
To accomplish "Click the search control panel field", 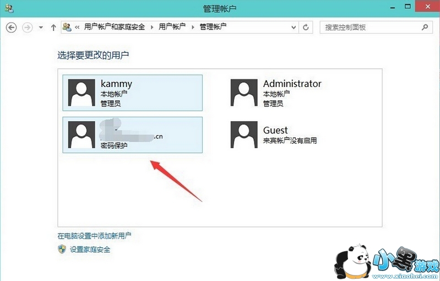I will tap(376, 28).
